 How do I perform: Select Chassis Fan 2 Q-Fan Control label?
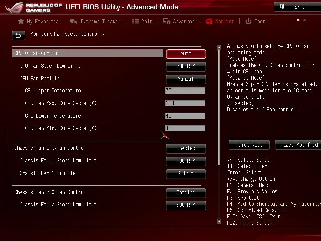(x=50, y=192)
